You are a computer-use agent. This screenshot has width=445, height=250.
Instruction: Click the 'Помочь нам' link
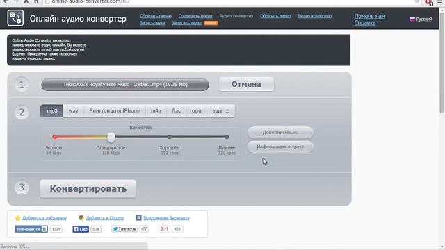370,16
